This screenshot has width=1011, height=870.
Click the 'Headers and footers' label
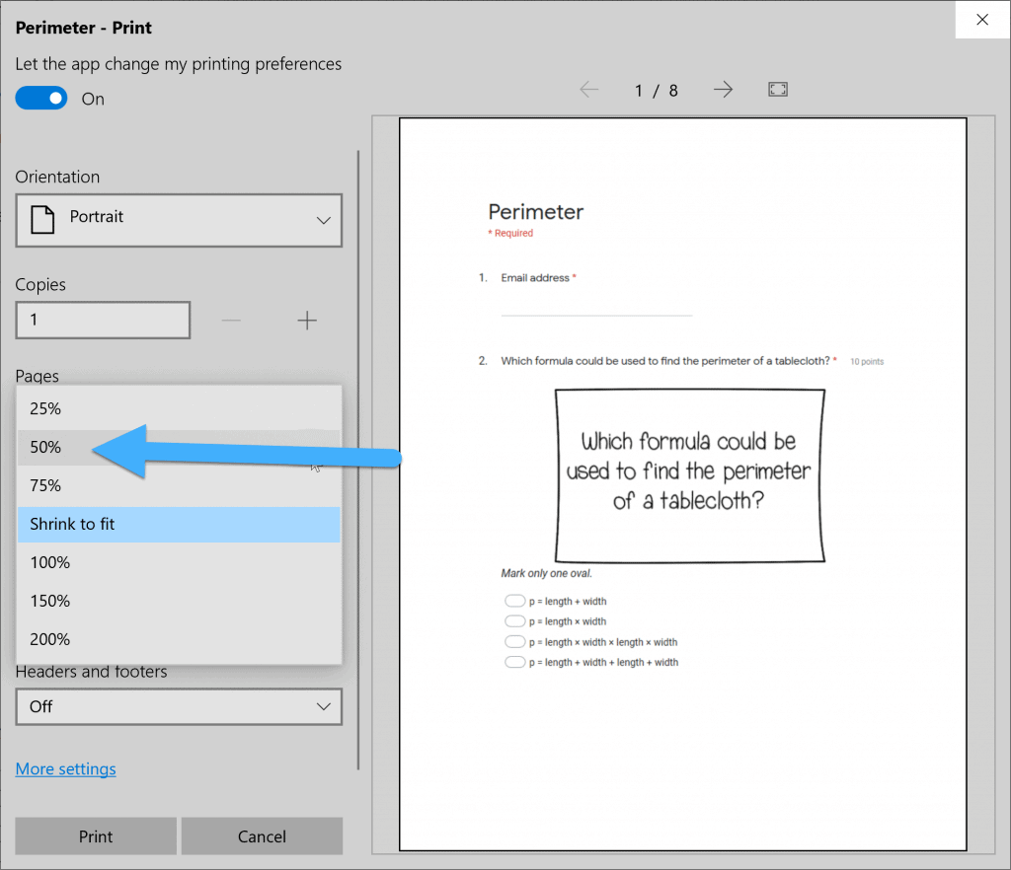tap(91, 673)
